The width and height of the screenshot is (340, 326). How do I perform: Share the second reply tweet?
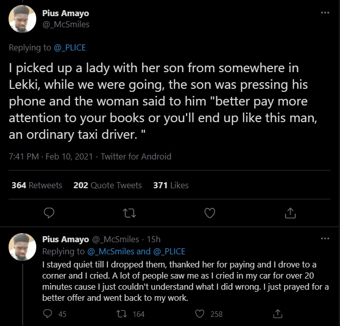point(277,314)
